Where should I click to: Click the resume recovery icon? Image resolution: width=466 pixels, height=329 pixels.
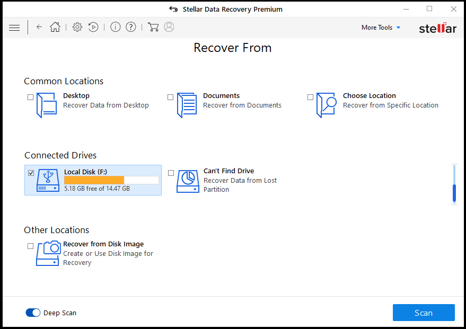pyautogui.click(x=93, y=27)
